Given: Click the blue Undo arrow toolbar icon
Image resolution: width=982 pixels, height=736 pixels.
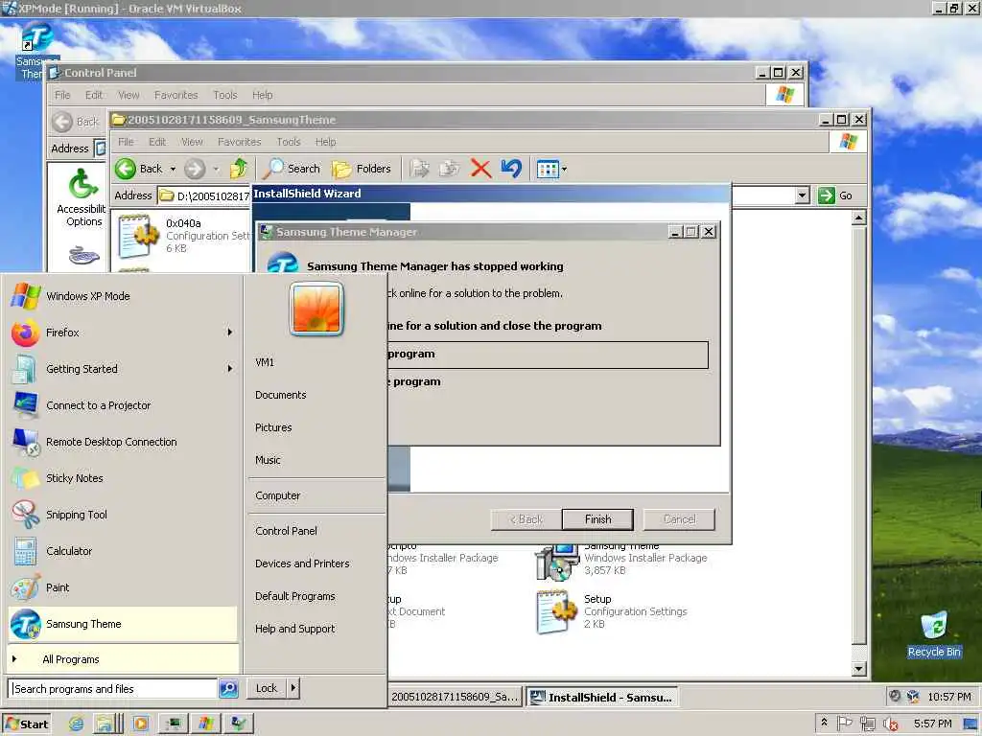Looking at the screenshot, I should click(x=511, y=169).
